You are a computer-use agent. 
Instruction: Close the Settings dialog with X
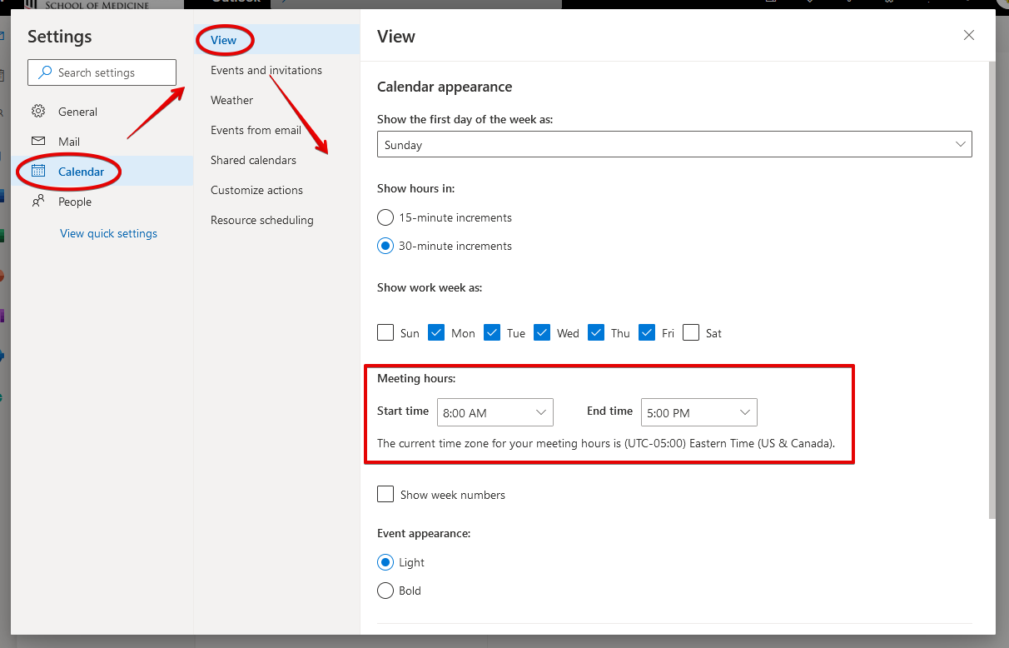point(968,35)
